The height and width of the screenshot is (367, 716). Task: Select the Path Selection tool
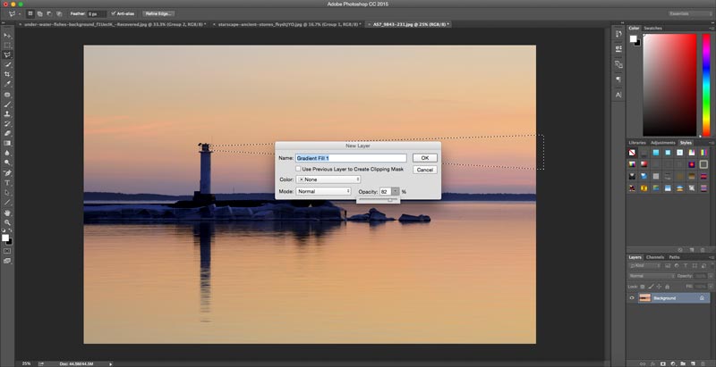[7, 193]
